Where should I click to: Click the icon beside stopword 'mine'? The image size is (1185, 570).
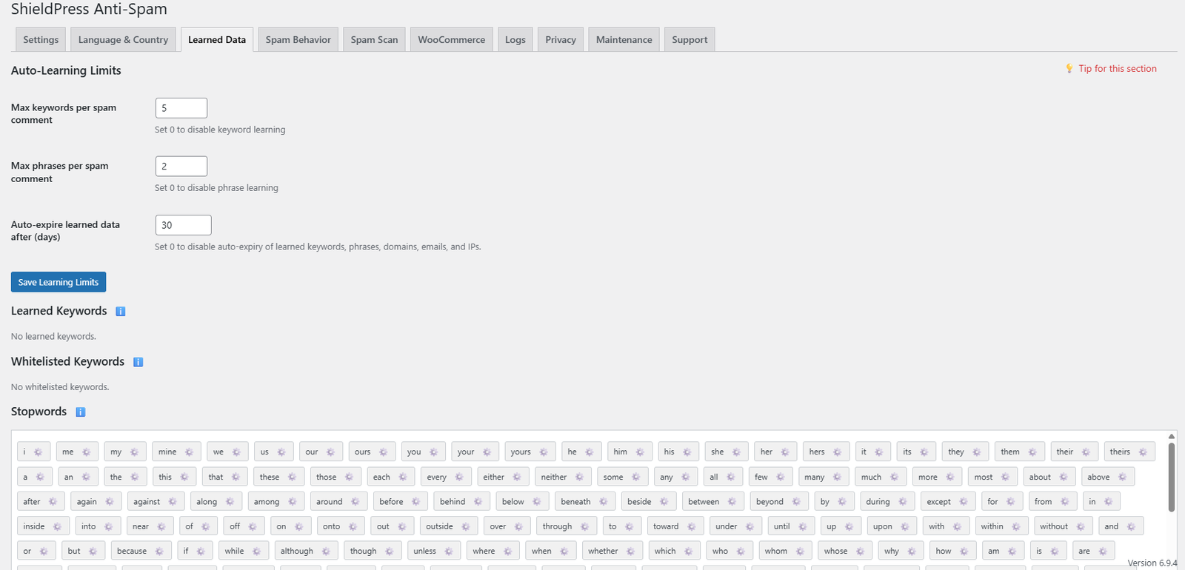189,452
